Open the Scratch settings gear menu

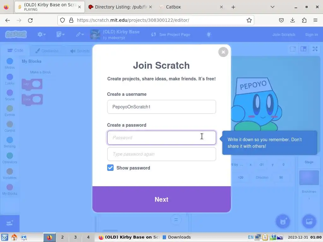[41, 34]
